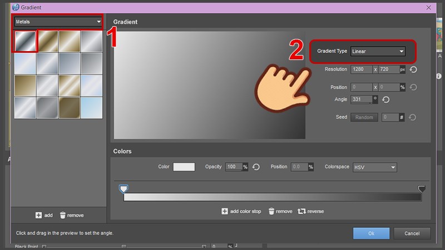The height and width of the screenshot is (250, 445).
Task: Click the Resolution width field showing 1280
Action: pos(361,69)
